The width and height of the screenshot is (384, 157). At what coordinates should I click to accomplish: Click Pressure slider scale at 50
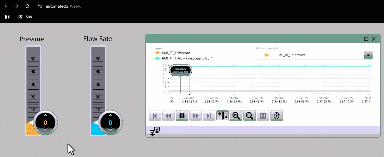pos(33,59)
